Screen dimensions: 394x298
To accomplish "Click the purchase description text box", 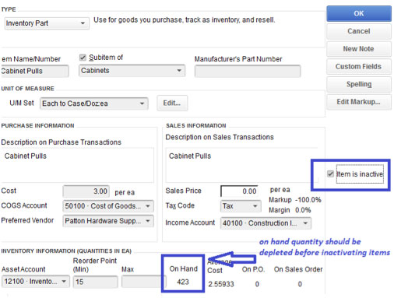I will tap(77, 165).
